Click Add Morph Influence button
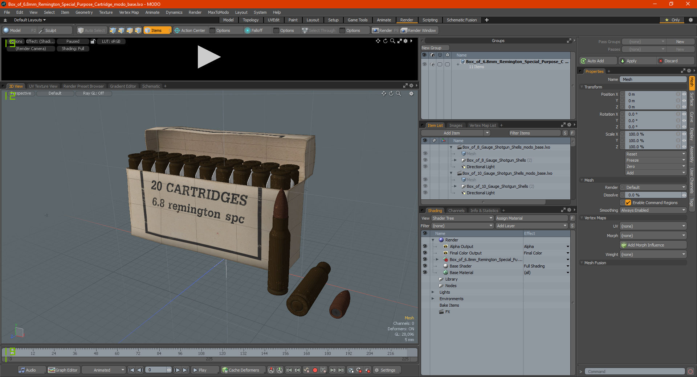 (x=653, y=245)
